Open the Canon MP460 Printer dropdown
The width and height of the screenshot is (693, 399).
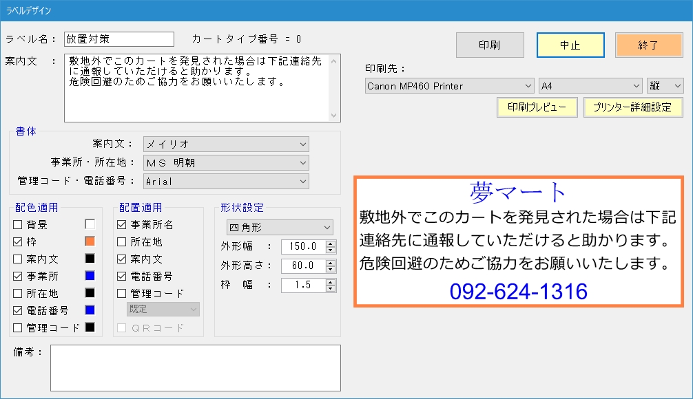click(450, 85)
